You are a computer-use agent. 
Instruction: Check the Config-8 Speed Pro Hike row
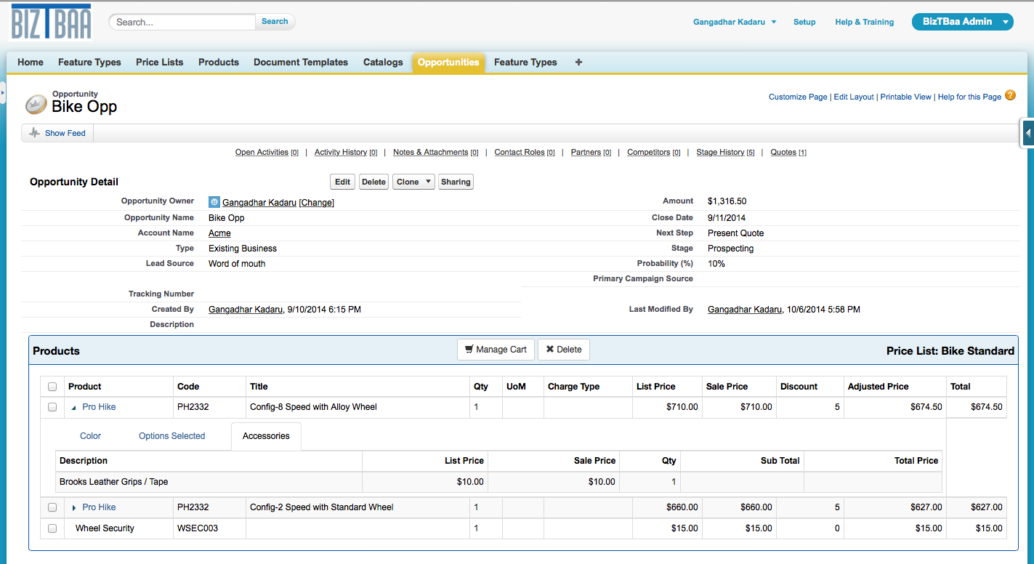52,407
